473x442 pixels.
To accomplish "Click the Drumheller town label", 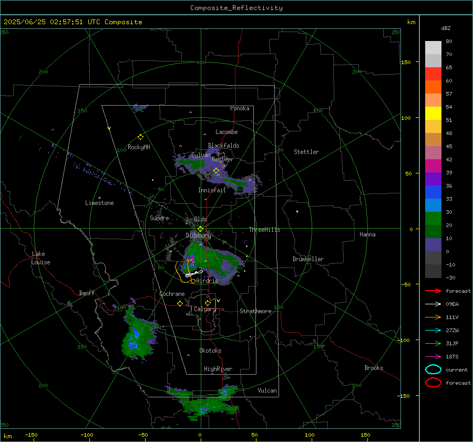I will pos(308,259).
